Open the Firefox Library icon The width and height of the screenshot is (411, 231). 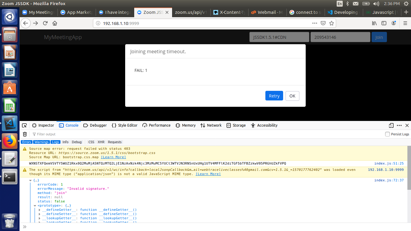point(375,23)
